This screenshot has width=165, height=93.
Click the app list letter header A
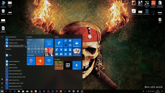6,59
